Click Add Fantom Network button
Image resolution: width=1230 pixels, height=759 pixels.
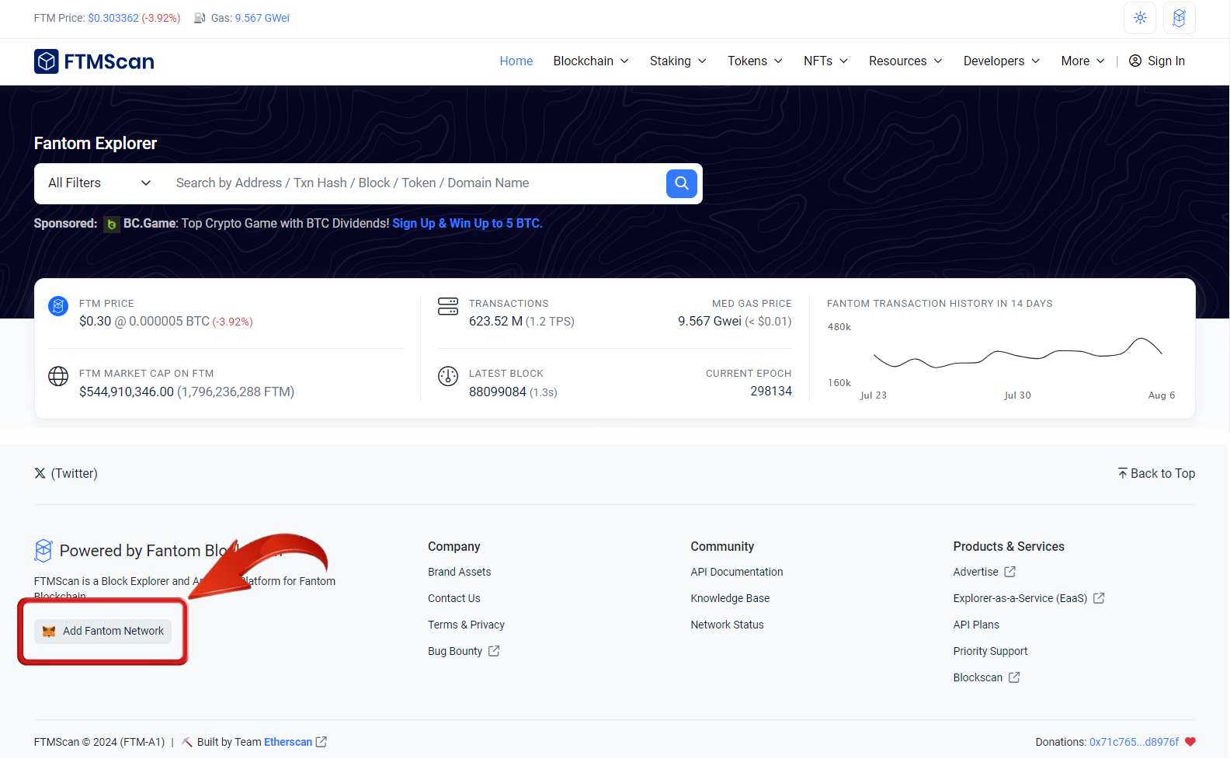click(102, 632)
